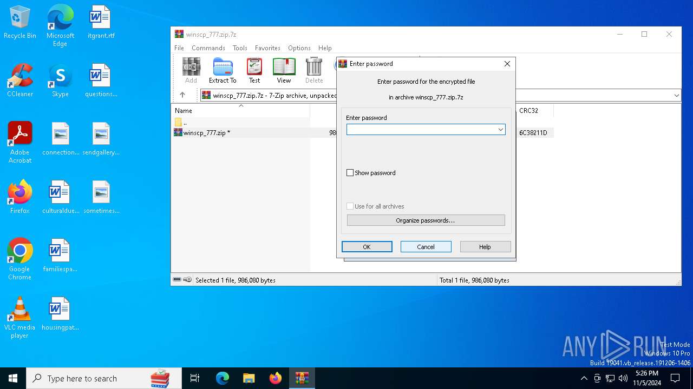Open the Tools menu

click(240, 48)
